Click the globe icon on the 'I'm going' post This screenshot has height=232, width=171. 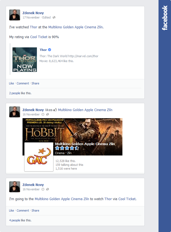coord(47,189)
